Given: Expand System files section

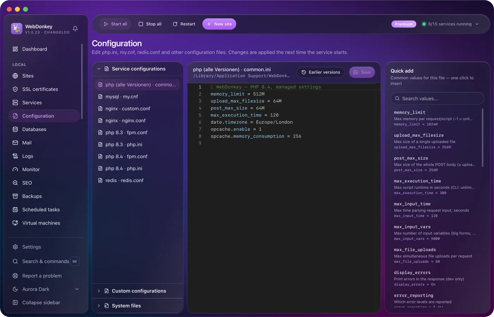Looking at the screenshot, I should coord(138,306).
